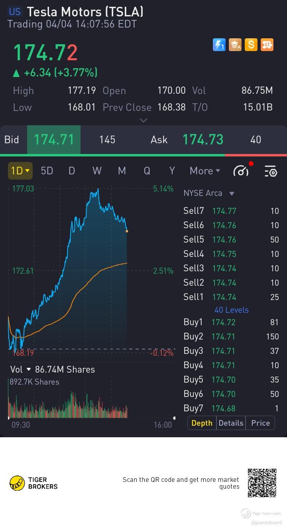The image size is (287, 529).
Task: Select the Sell3 order book row
Action: click(231, 268)
